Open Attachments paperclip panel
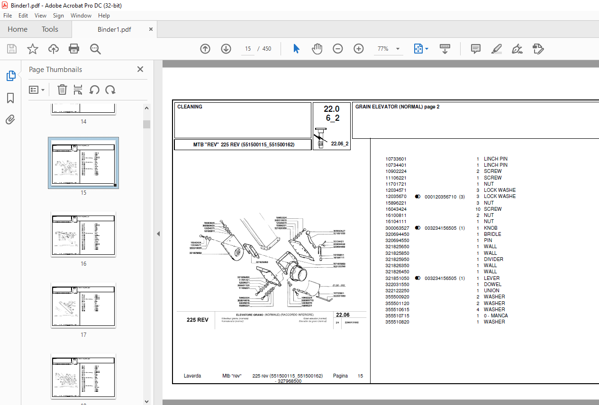Viewport: 599px width, 405px height. tap(10, 120)
